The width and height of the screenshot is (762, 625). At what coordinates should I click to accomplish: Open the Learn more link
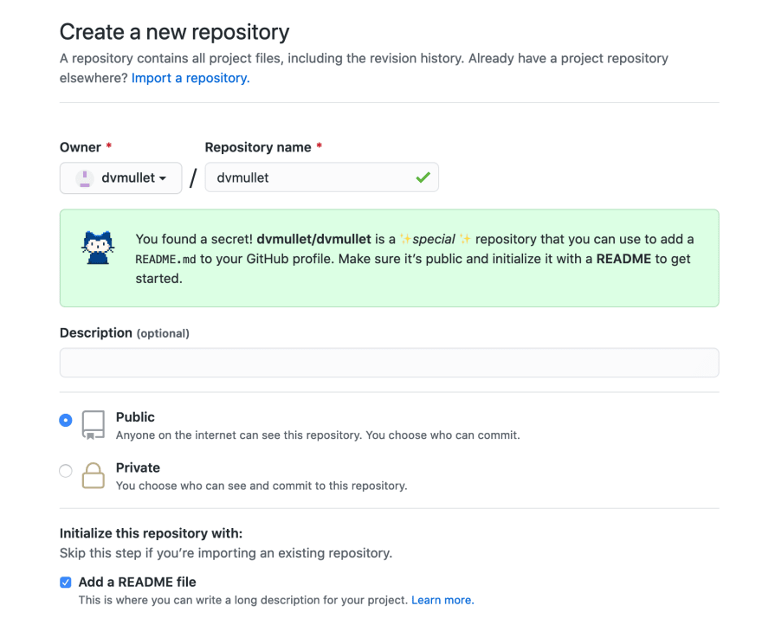(442, 600)
